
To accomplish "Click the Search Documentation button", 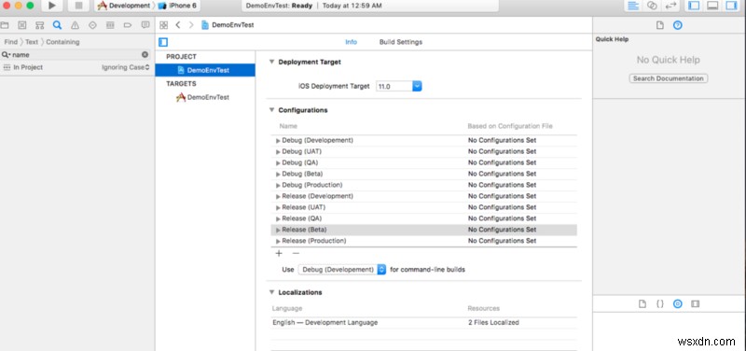I will pyautogui.click(x=668, y=78).
